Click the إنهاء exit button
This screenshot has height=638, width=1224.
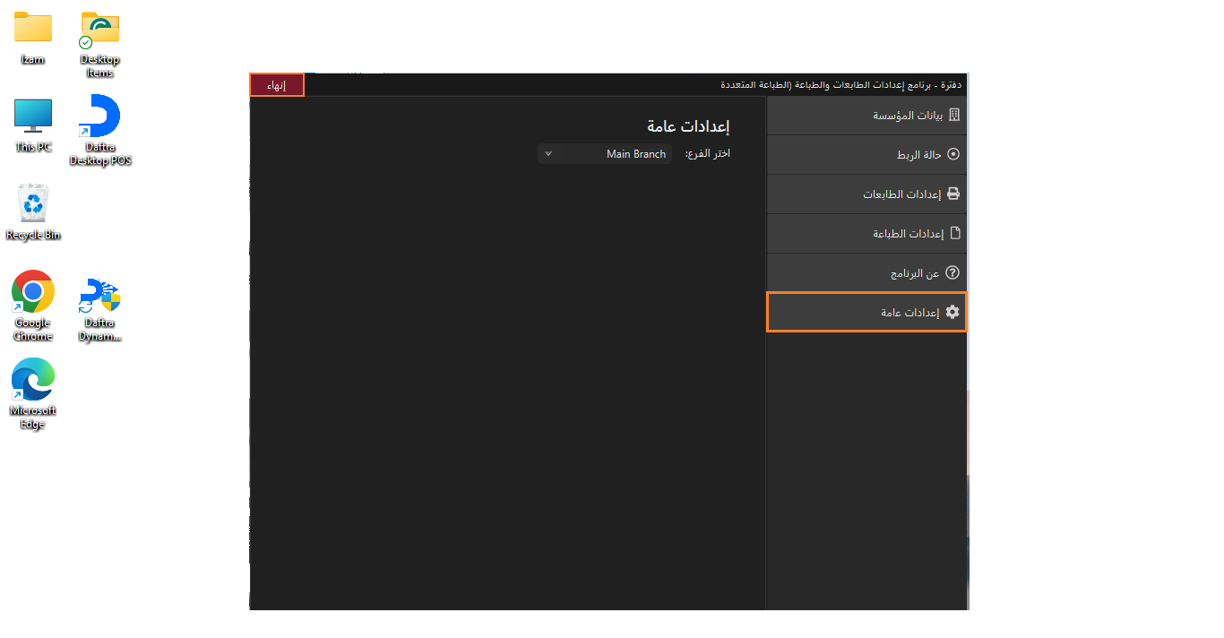tap(277, 85)
